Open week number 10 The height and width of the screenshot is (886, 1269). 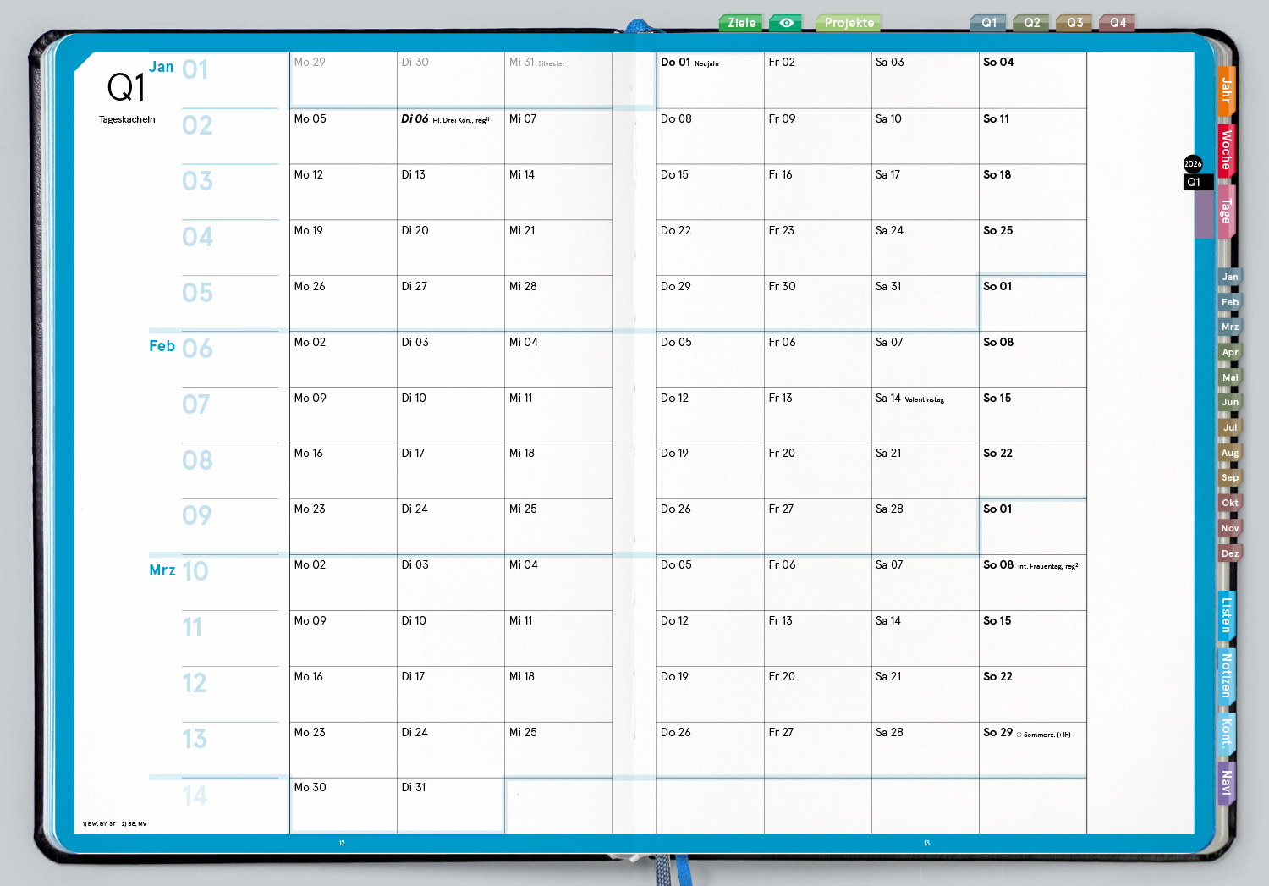195,571
